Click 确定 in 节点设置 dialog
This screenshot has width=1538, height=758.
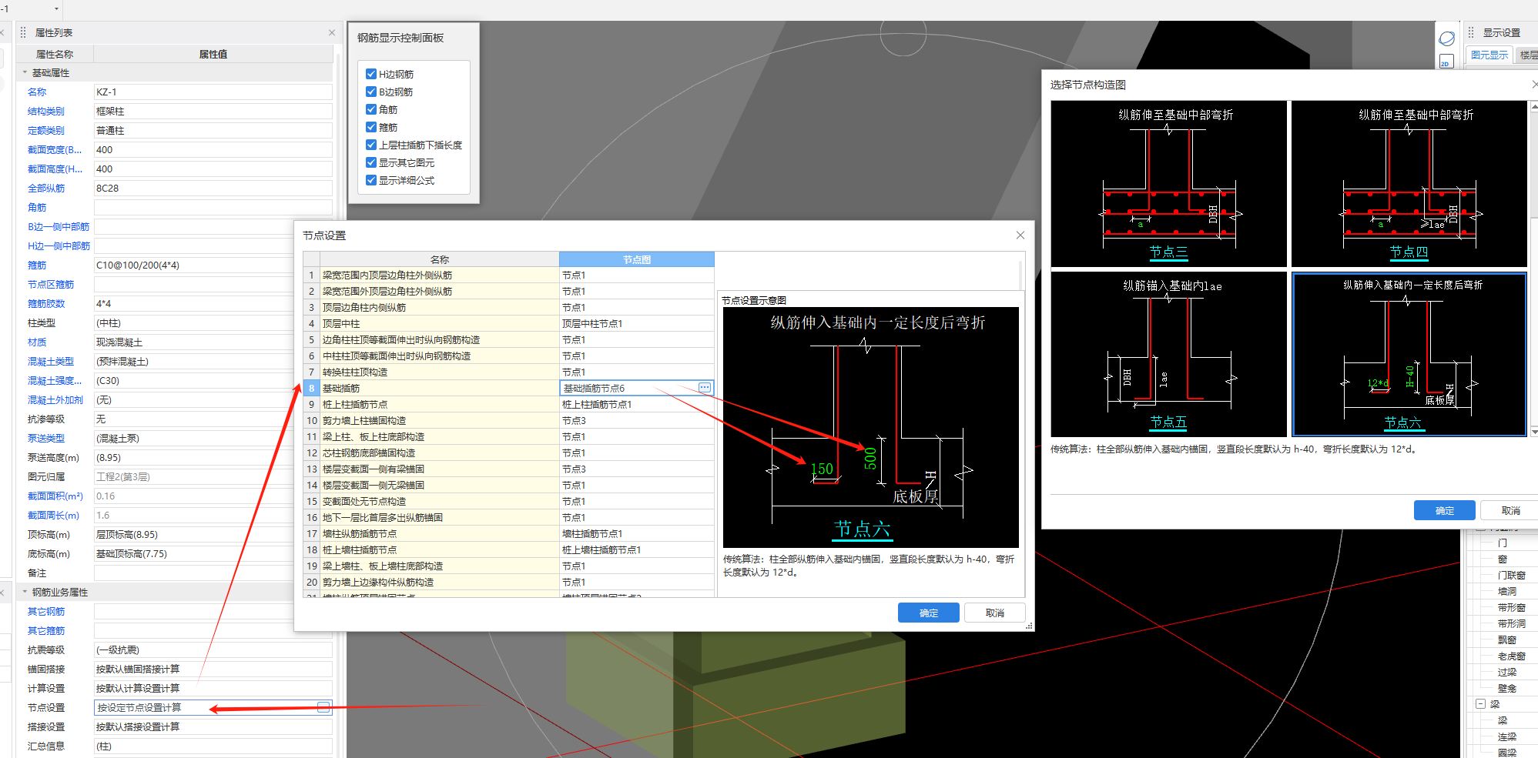[x=929, y=613]
